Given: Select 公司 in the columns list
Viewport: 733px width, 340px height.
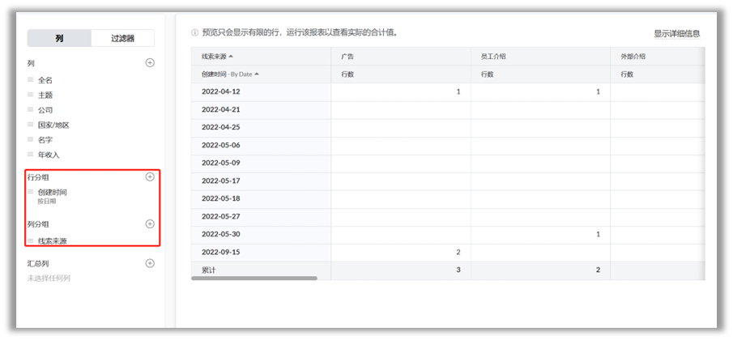Looking at the screenshot, I should pos(45,110).
